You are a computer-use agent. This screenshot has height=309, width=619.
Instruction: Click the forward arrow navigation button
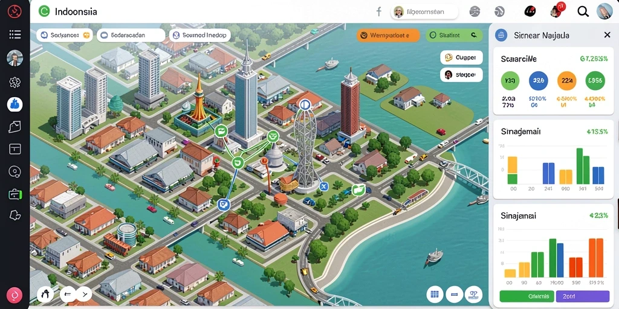click(83, 294)
